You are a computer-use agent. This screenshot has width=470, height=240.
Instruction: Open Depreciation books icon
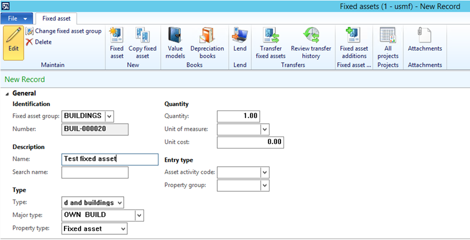click(x=207, y=36)
